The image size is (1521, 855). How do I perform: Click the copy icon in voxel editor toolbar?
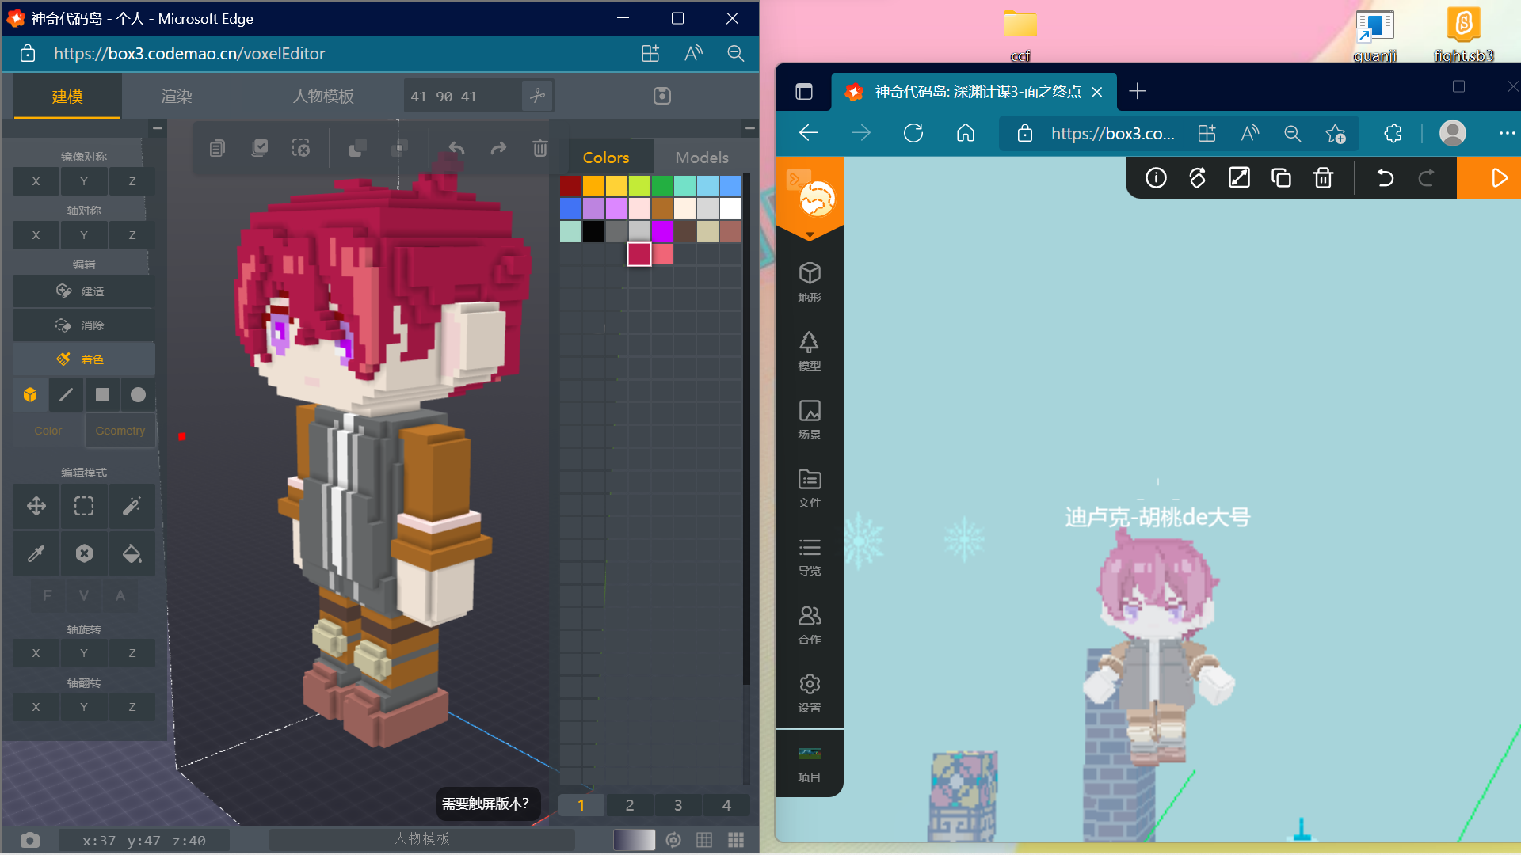[x=217, y=148]
